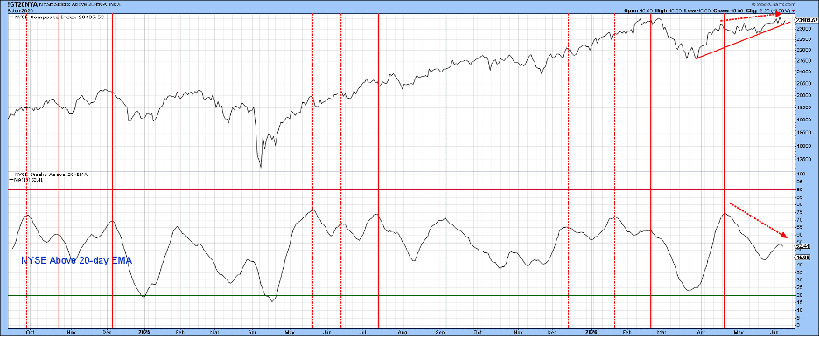Click the NYSE Stocks Above 20-EMA INDX heading
This screenshot has height=337, width=819.
80,4
